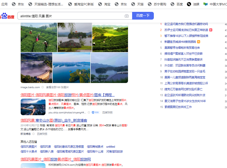The height and width of the screenshot is (168, 227).
Task: Open the Ctrip result night city thumbnail
Action: pyautogui.click(x=33, y=107)
